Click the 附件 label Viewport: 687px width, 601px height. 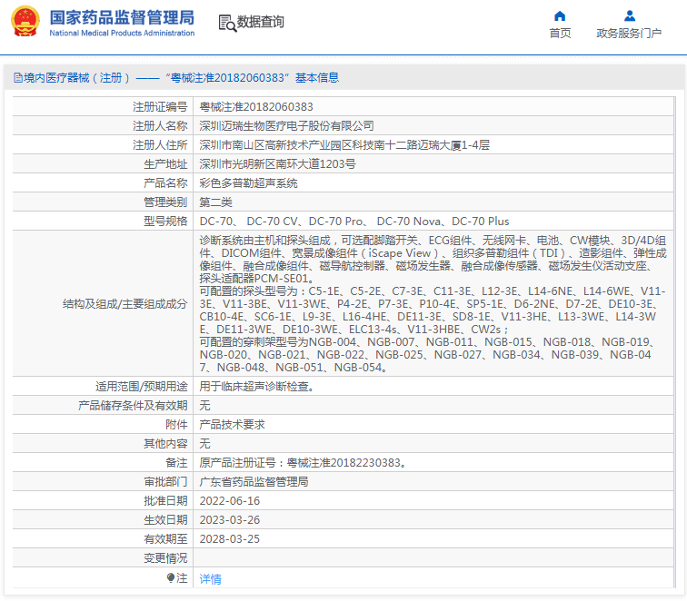click(x=176, y=425)
